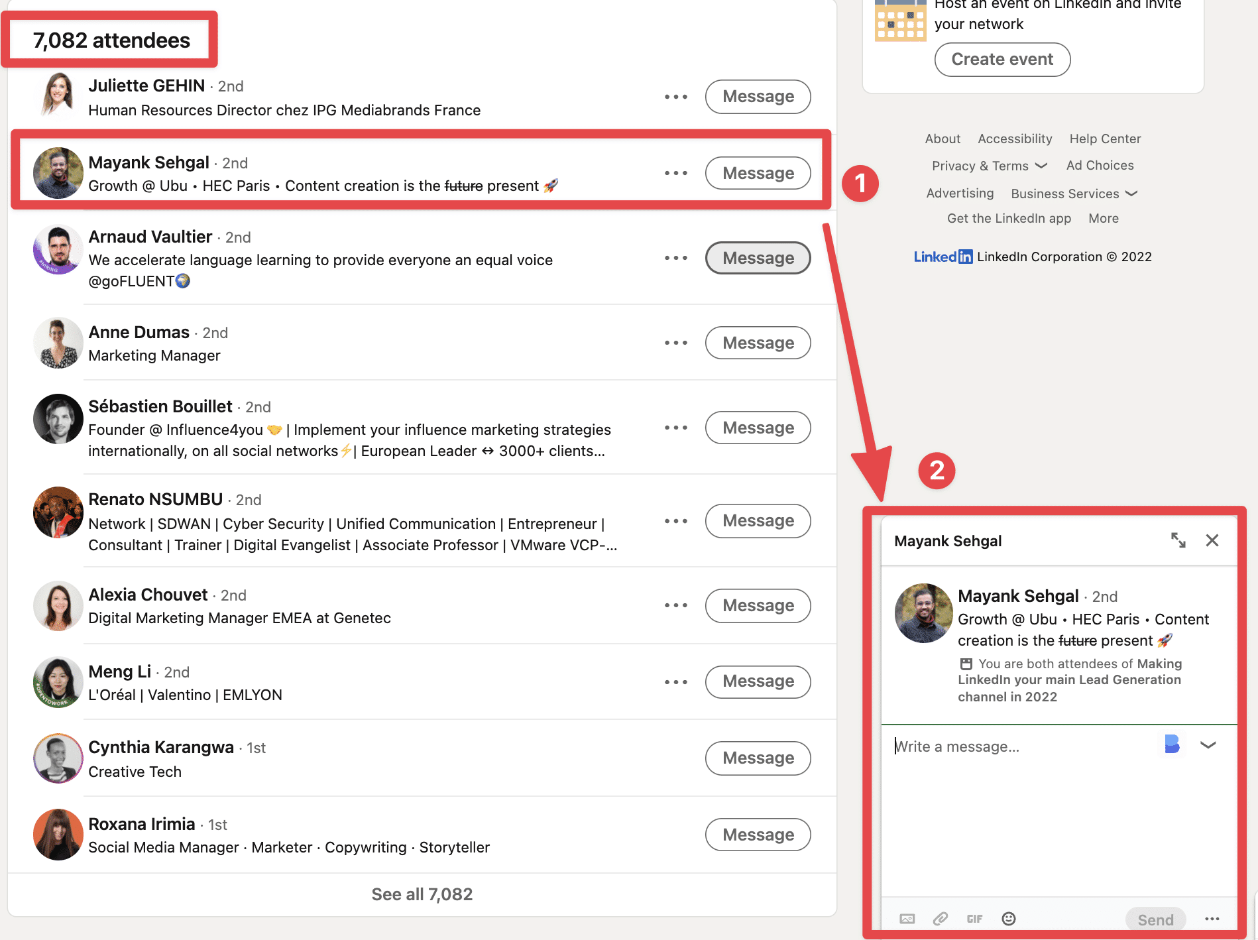Open the GIF picker in chat

(974, 919)
